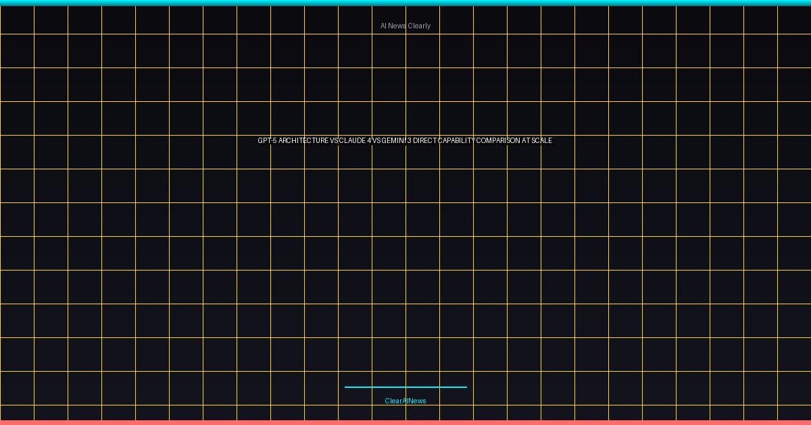The image size is (811, 425).
Task: Click the phrase AT SCALE in the headline
Action: (538, 141)
